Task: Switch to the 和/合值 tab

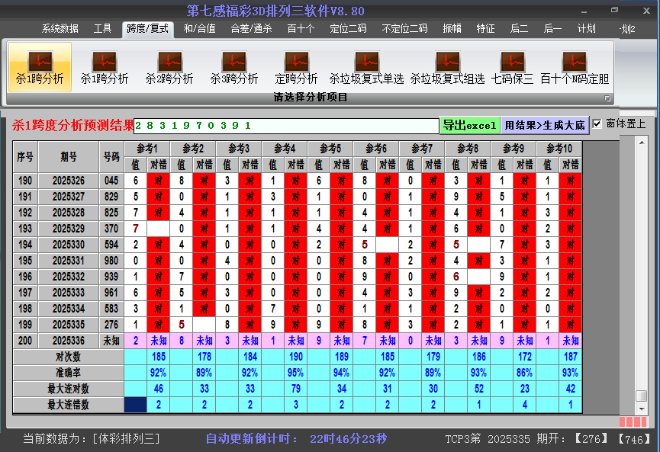Action: click(199, 29)
